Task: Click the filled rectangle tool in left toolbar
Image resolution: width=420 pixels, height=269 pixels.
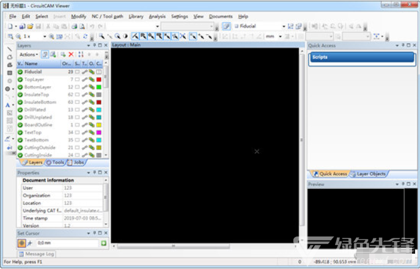Action: pyautogui.click(x=9, y=72)
